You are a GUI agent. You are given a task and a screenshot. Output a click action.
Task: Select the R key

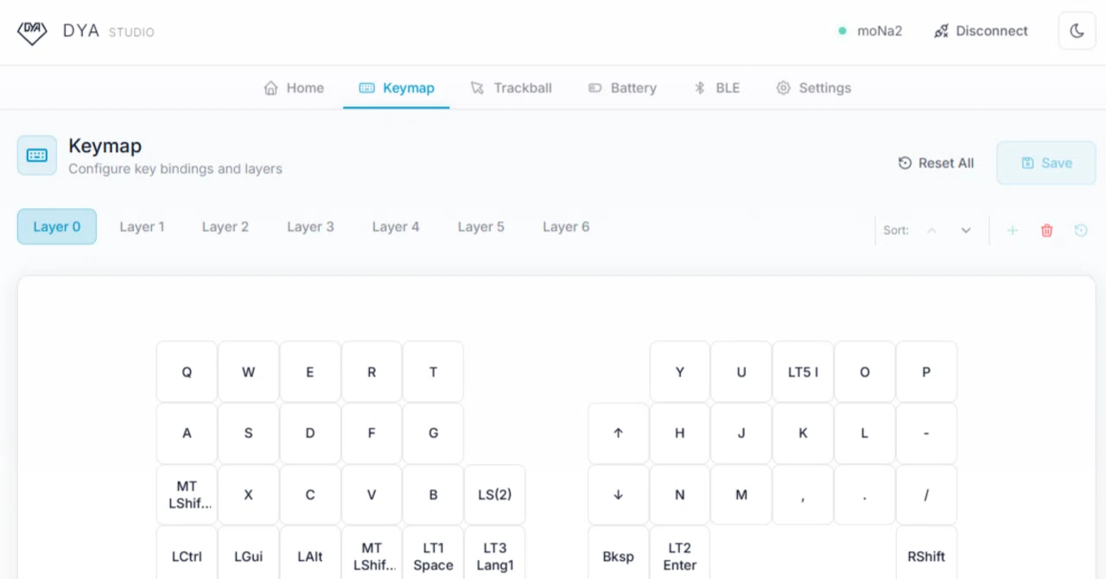[x=372, y=372]
